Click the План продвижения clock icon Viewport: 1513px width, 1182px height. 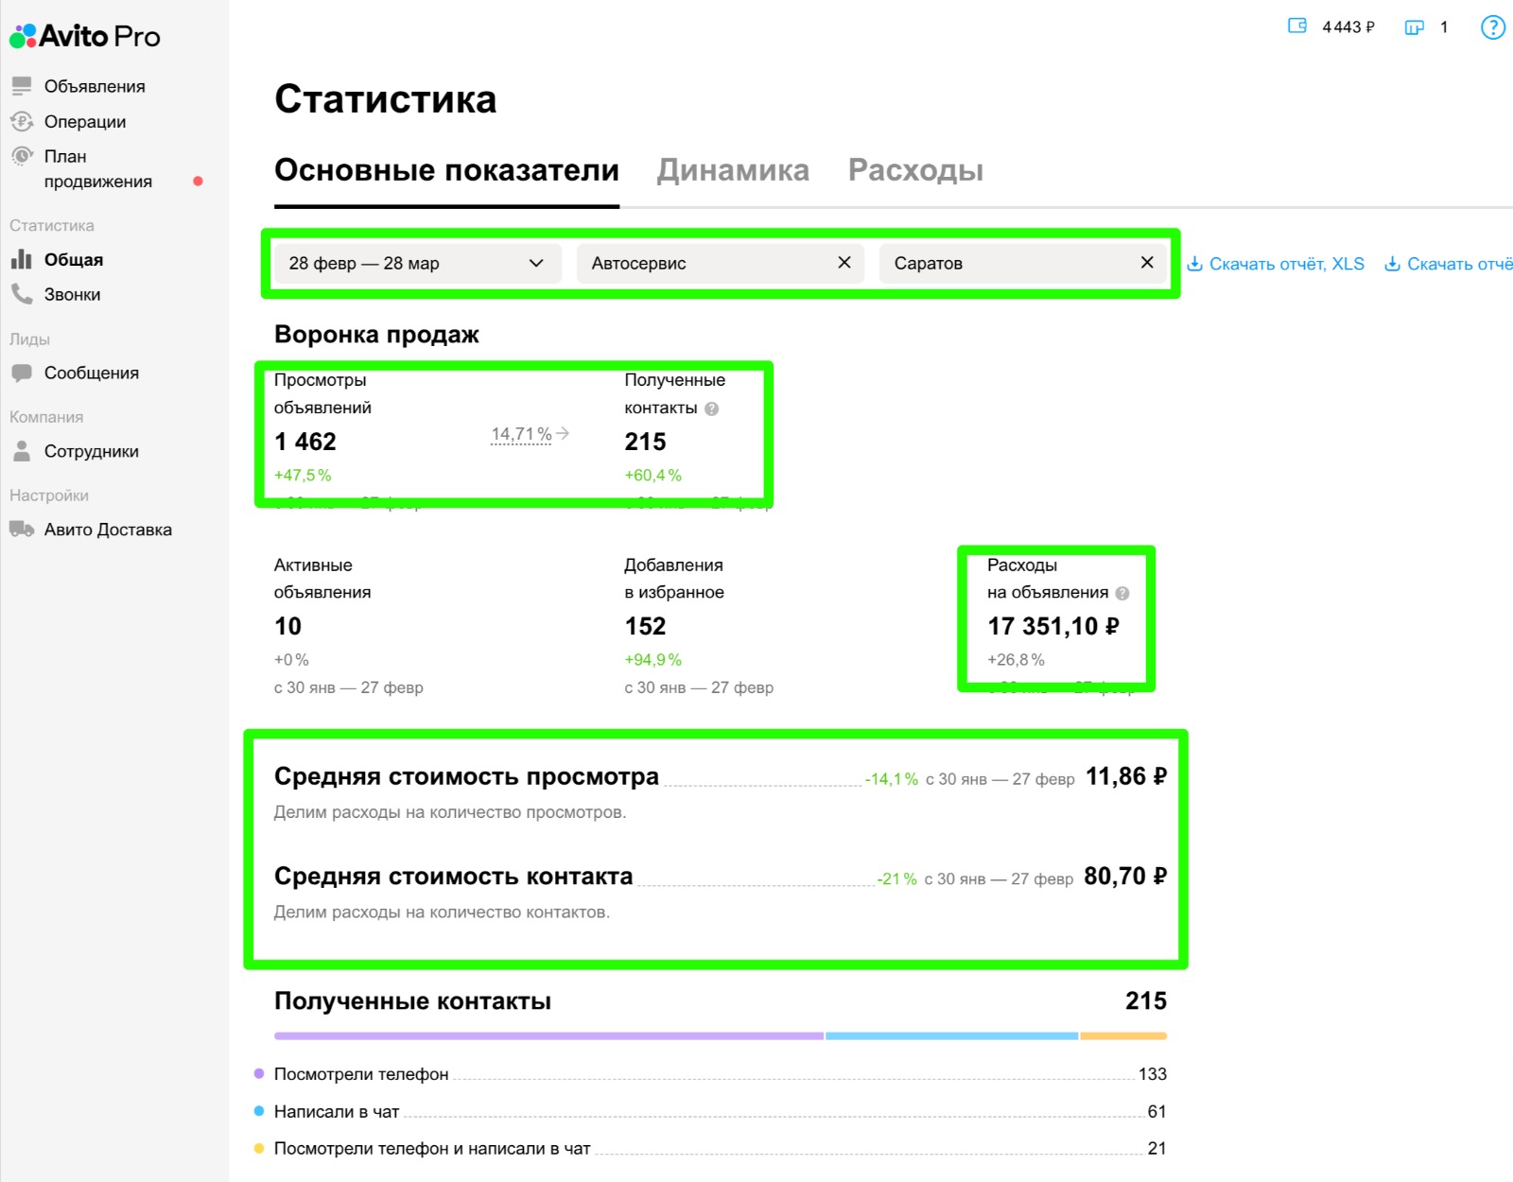[x=22, y=155]
